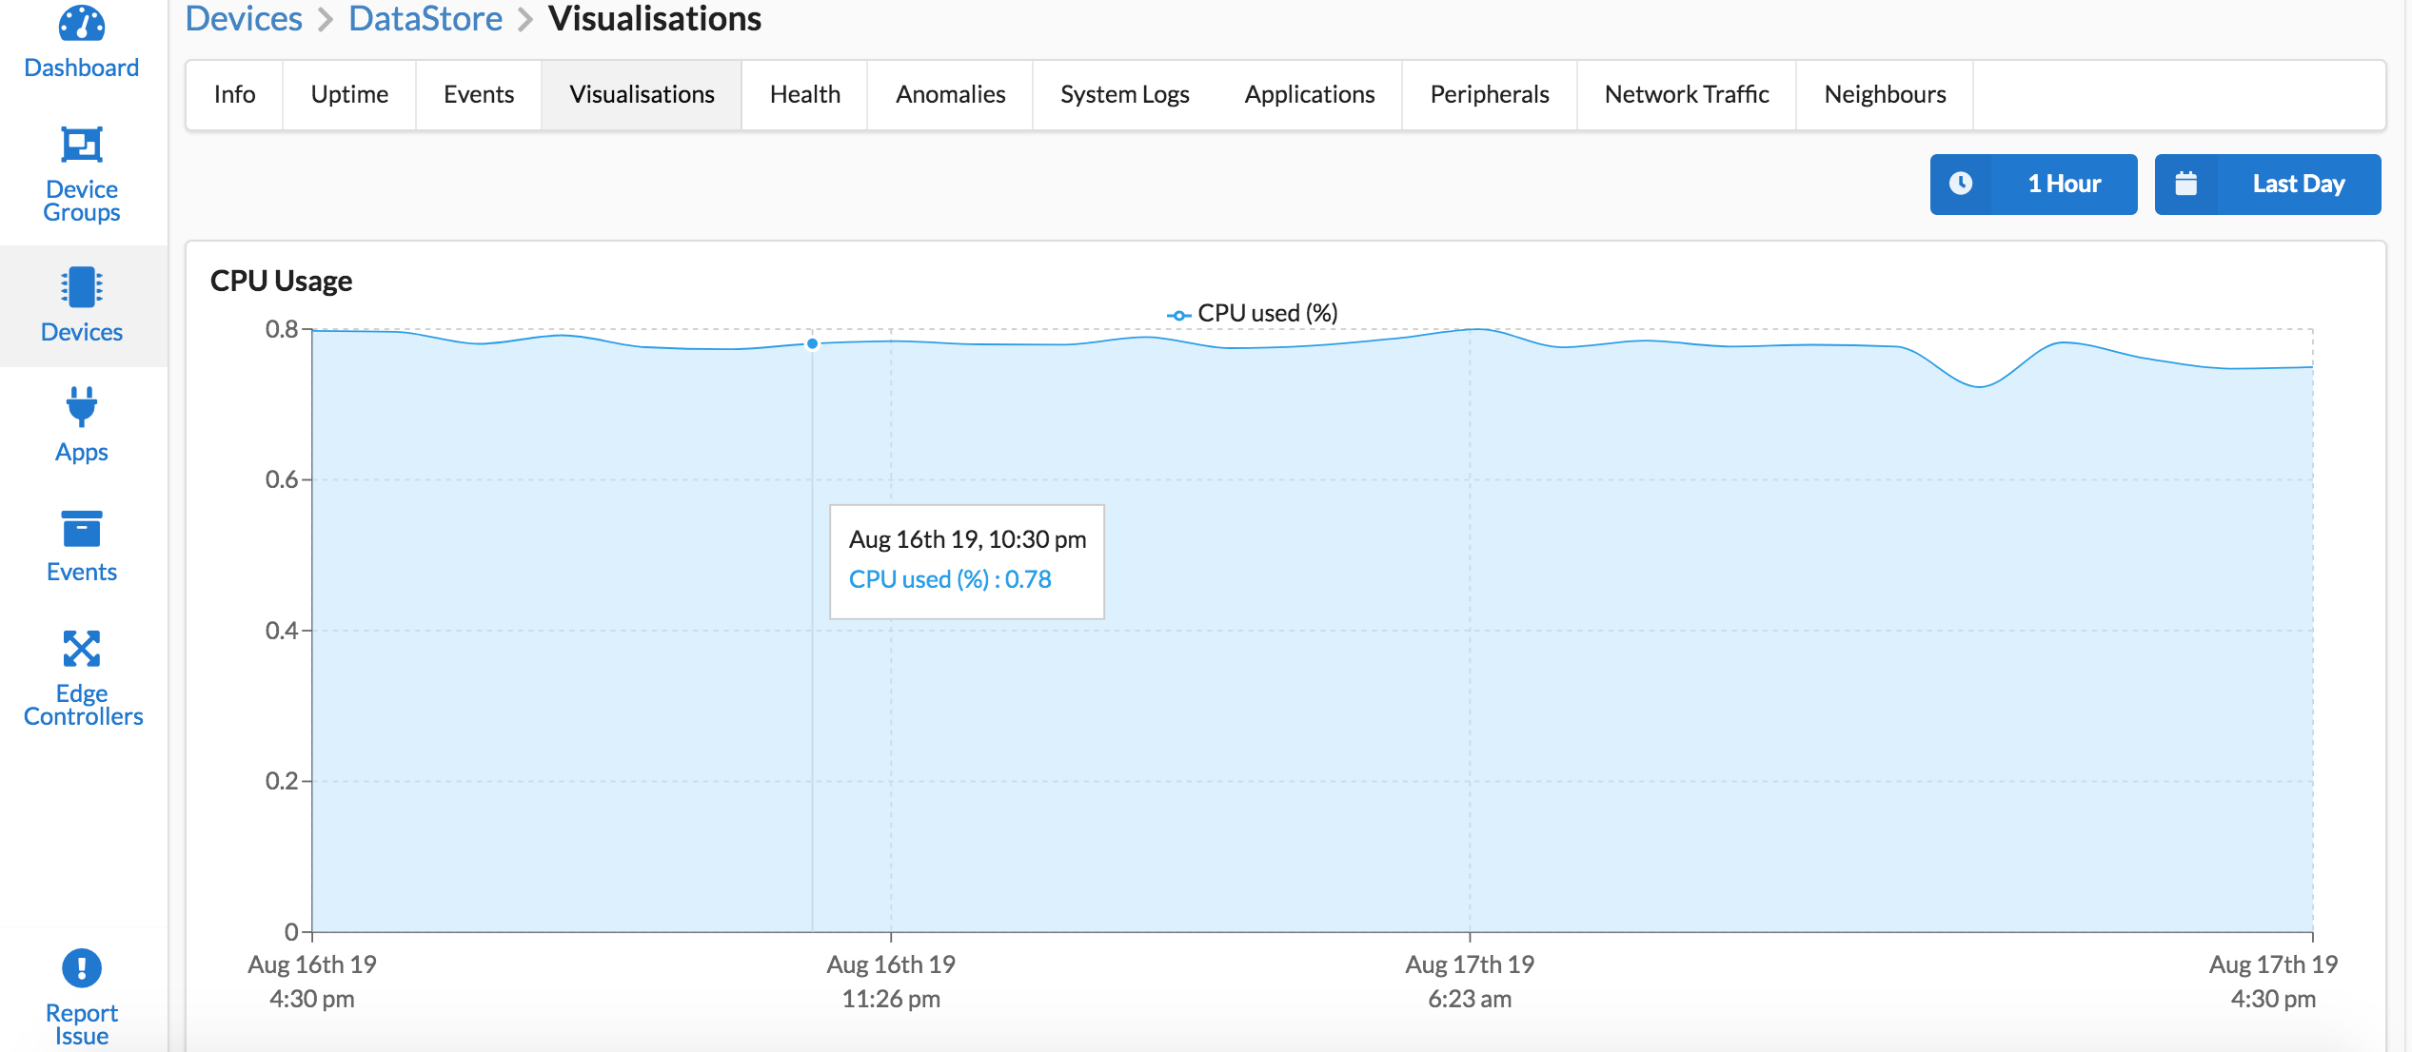Screen dimensions: 2412x1052
Task: Open the Apps plug icon
Action: point(82,407)
